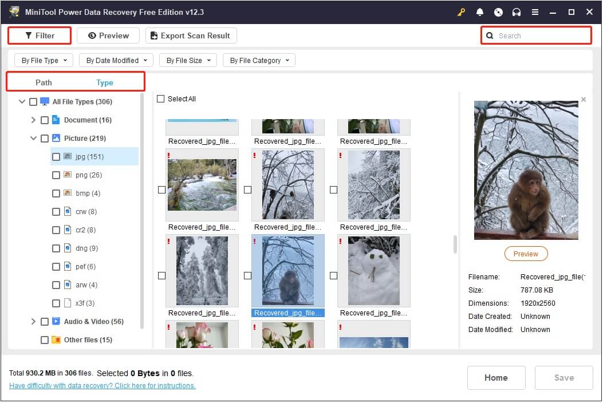
Task: Check the crw (8) checkbox
Action: 56,212
